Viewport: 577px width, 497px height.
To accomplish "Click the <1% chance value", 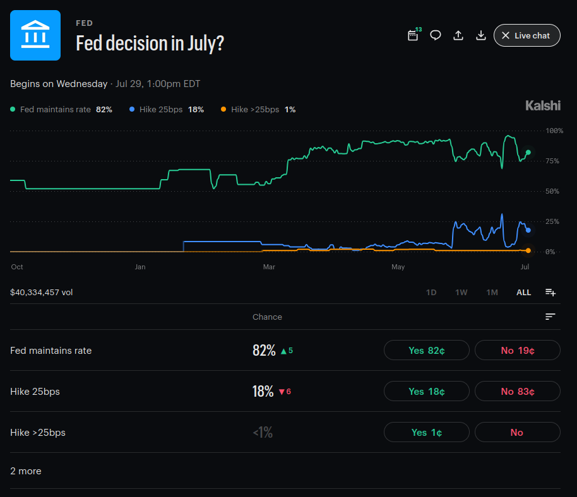I will [263, 432].
